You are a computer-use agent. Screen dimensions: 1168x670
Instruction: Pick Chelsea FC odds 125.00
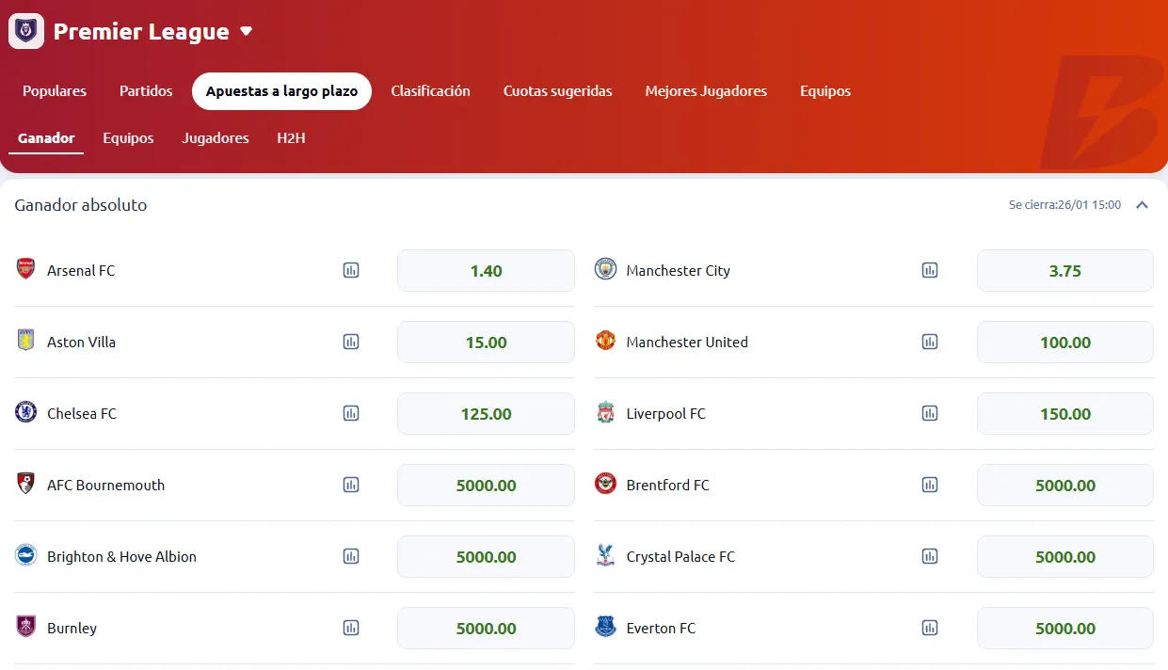click(x=486, y=414)
